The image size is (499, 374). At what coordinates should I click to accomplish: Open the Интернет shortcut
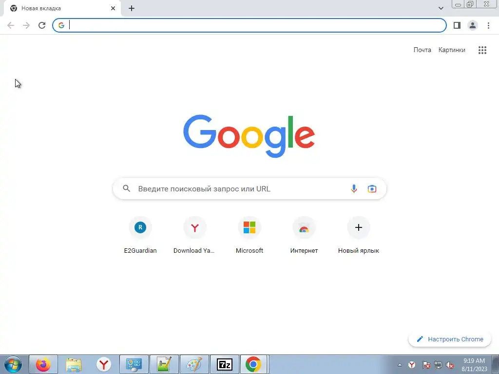(x=304, y=235)
